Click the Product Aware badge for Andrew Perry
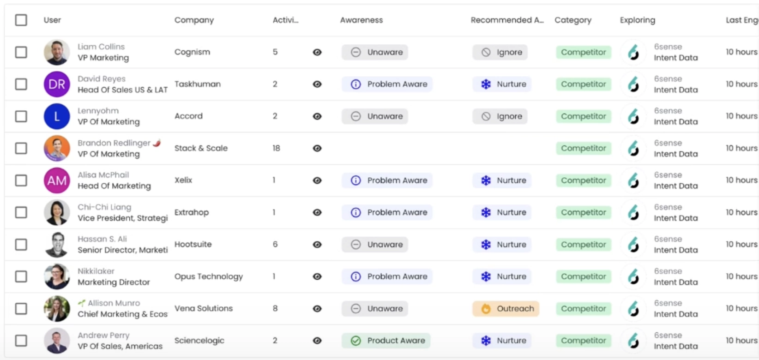This screenshot has width=759, height=360. [386, 341]
